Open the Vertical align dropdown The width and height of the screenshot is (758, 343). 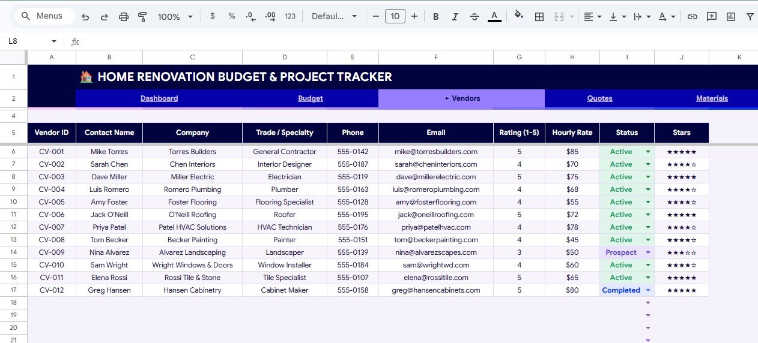pyautogui.click(x=617, y=17)
